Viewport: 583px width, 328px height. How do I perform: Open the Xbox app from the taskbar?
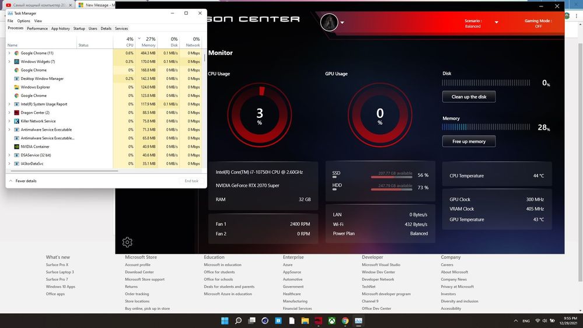point(331,320)
